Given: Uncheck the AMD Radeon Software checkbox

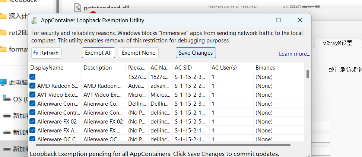Looking at the screenshot, I should pos(32,86).
